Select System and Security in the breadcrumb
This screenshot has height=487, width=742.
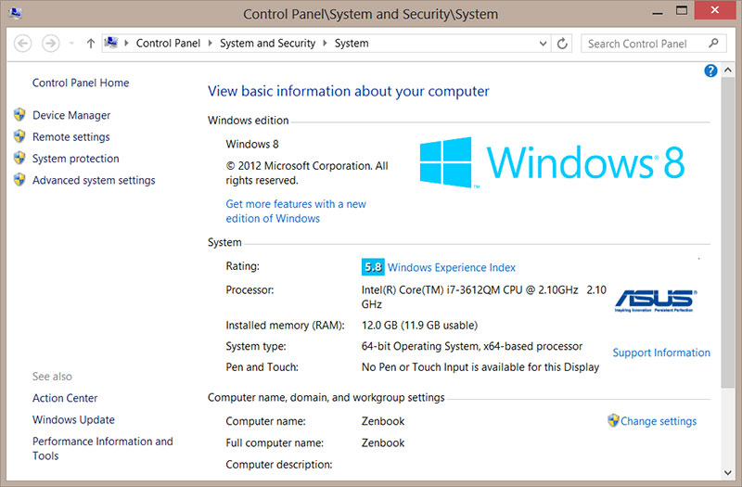267,43
